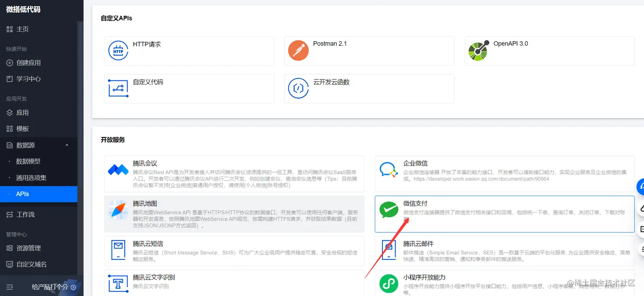The image size is (644, 296).
Task: Select the 小程序开放能力 service card
Action: point(505,283)
